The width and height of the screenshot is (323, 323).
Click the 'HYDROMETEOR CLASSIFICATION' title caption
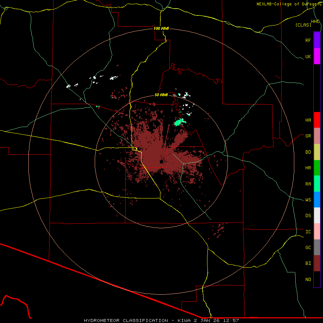tap(126, 320)
